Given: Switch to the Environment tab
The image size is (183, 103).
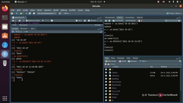Looking at the screenshot, I should [x=110, y=17].
